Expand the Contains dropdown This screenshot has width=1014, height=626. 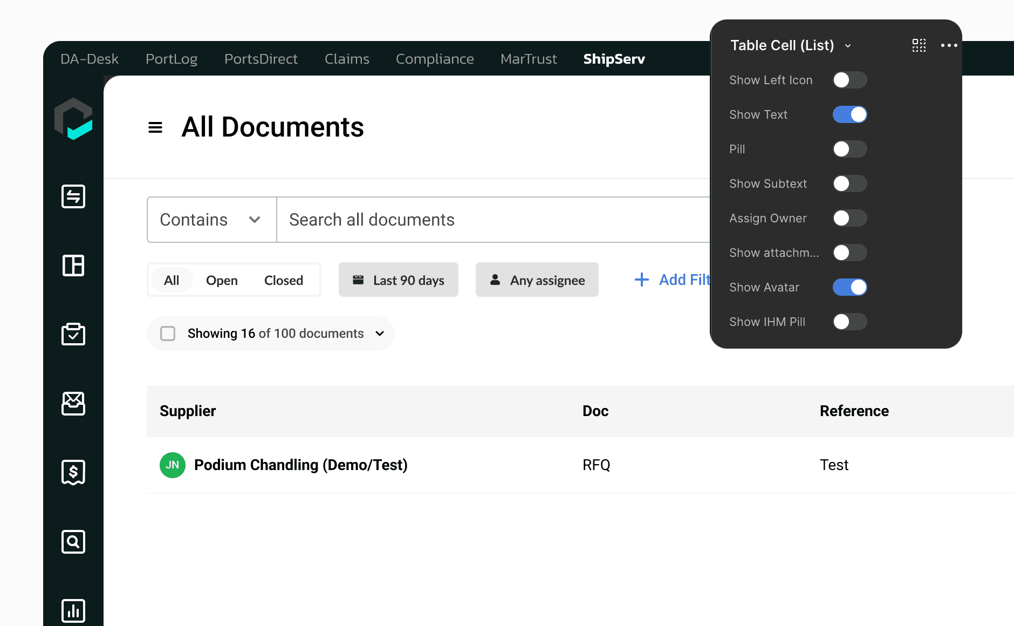click(x=212, y=220)
